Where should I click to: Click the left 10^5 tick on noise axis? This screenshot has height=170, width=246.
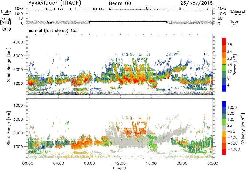click(x=19, y=8)
